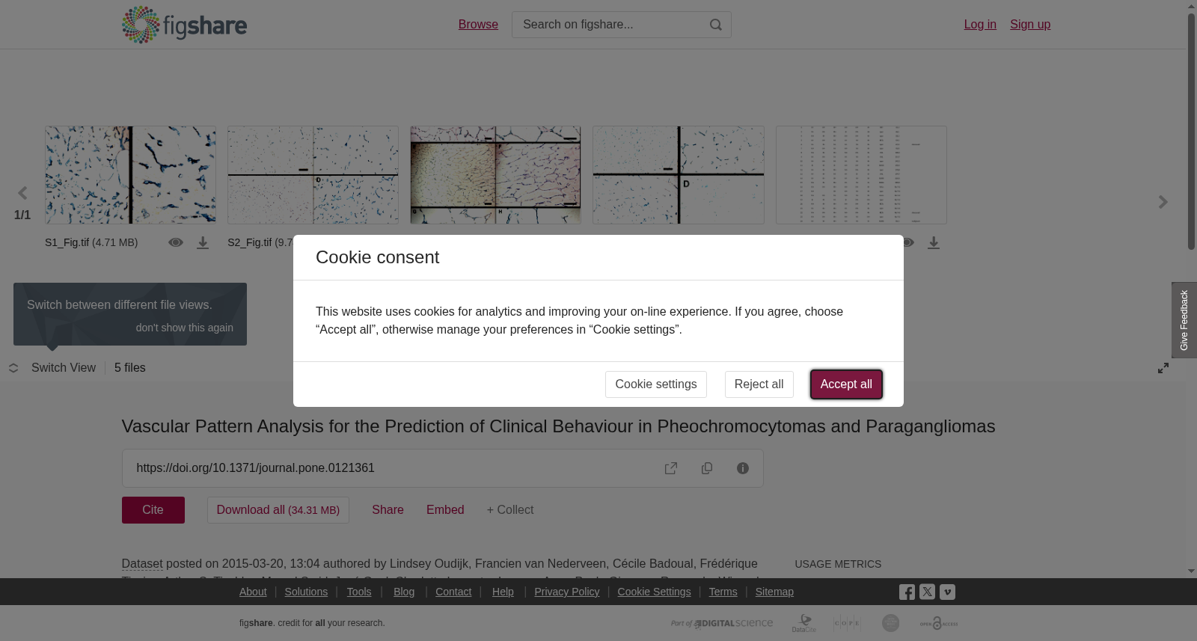Click the search magnifier icon

pos(716,25)
